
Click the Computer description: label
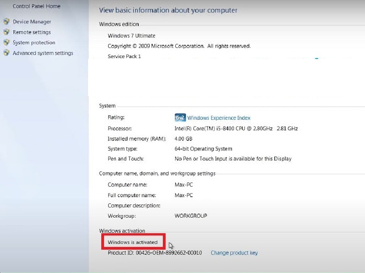click(134, 206)
